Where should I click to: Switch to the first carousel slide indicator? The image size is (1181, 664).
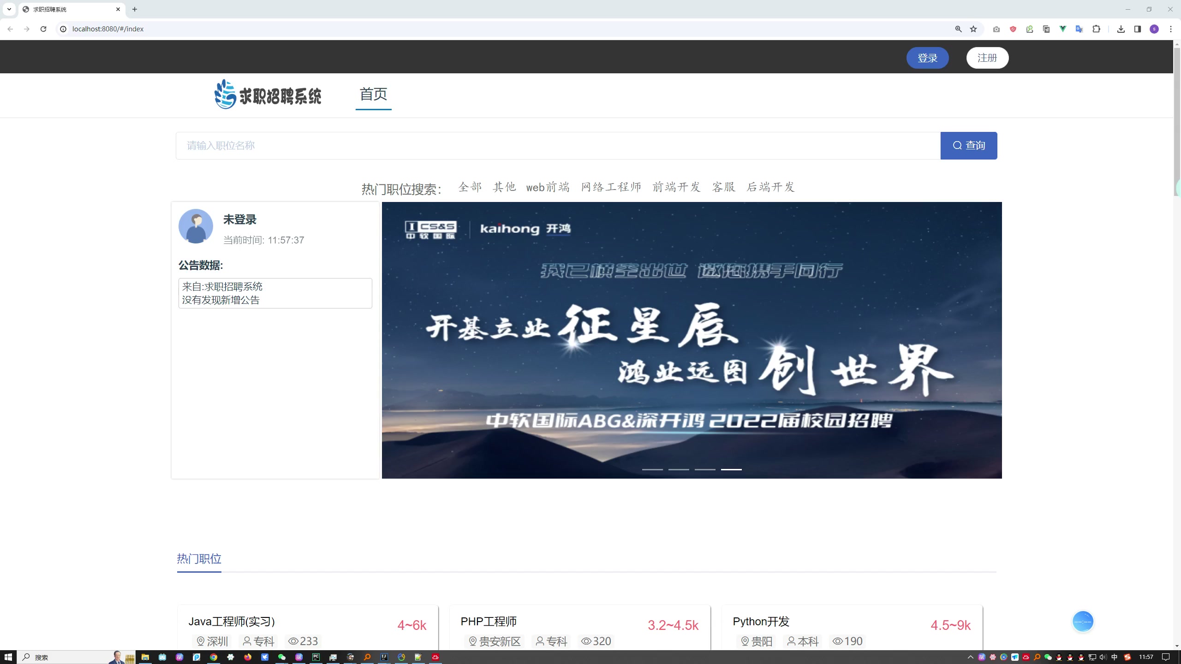(652, 469)
